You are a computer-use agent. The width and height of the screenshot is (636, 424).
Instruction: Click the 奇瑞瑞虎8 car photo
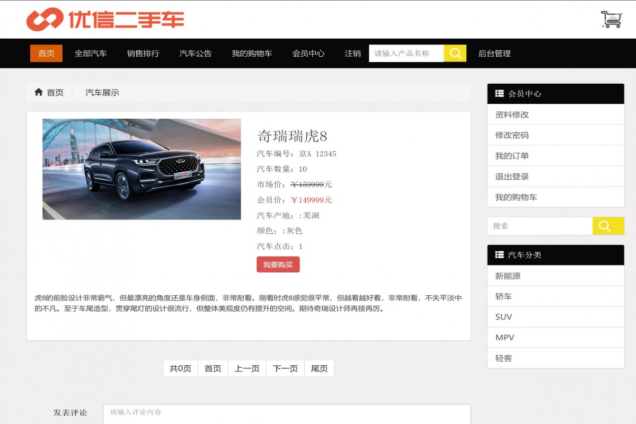[141, 169]
